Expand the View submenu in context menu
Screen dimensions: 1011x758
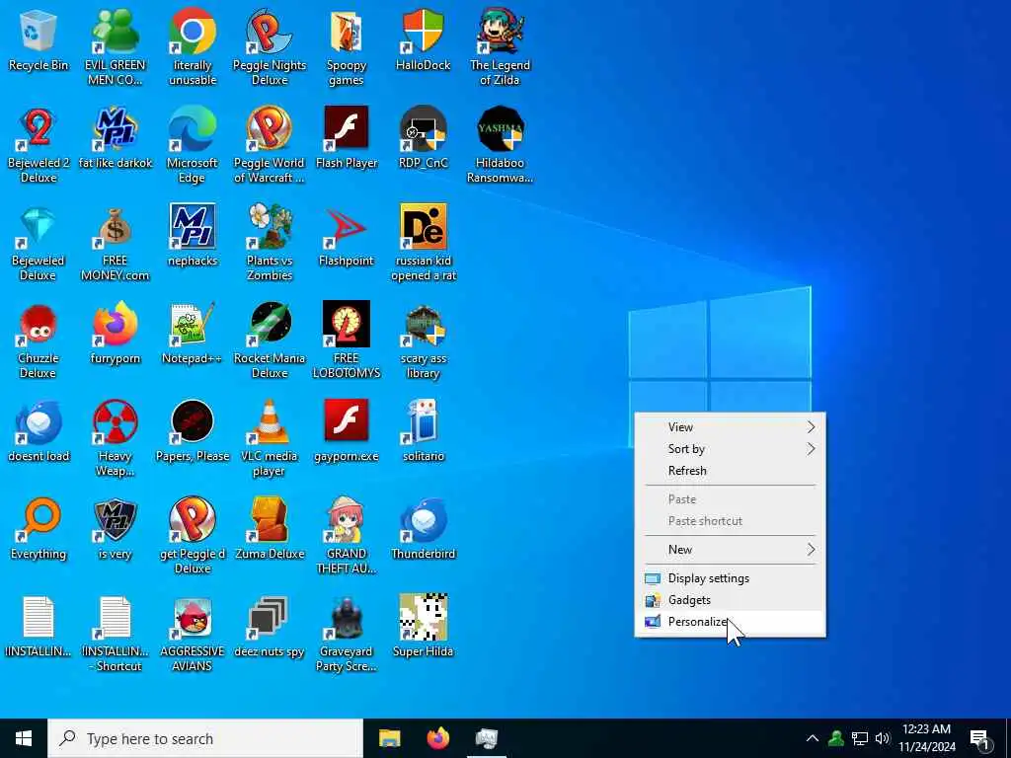730,426
